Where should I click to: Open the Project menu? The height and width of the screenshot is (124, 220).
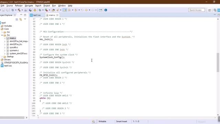click(47, 6)
